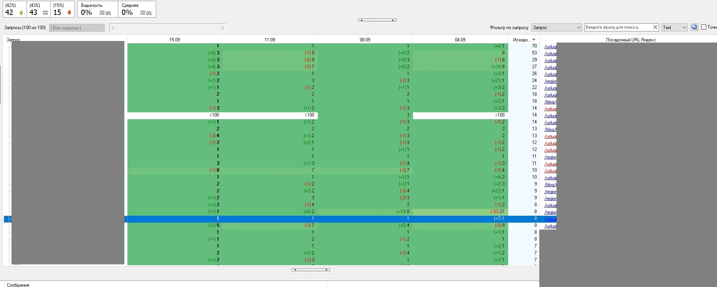Select the (-2) 4 cell in the 15.09 column
The height and width of the screenshot is (287, 717).
[175, 136]
